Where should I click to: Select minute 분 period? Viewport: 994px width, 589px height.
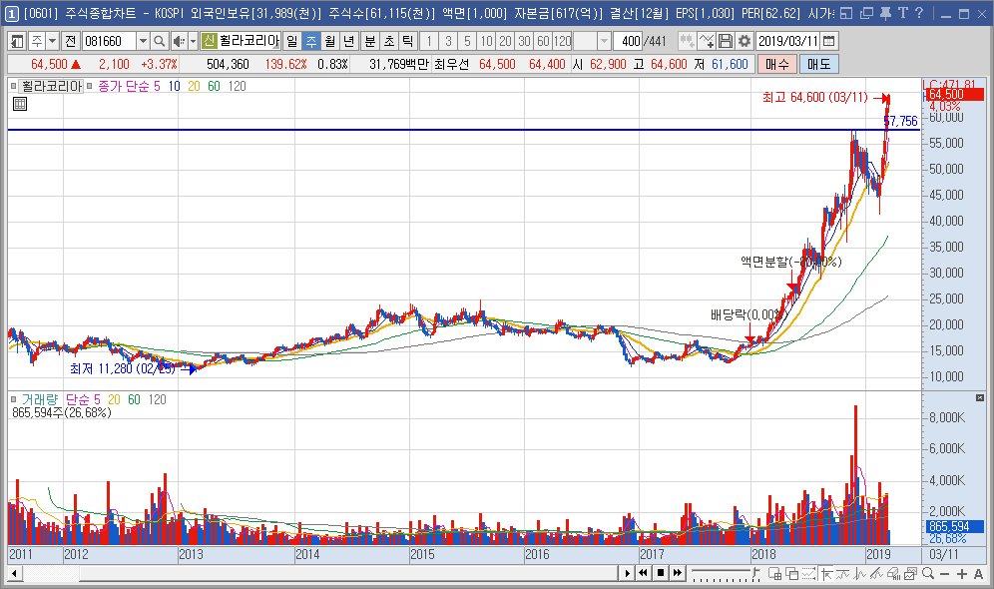click(369, 41)
